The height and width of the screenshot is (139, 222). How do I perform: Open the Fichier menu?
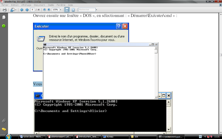coord(5,5)
